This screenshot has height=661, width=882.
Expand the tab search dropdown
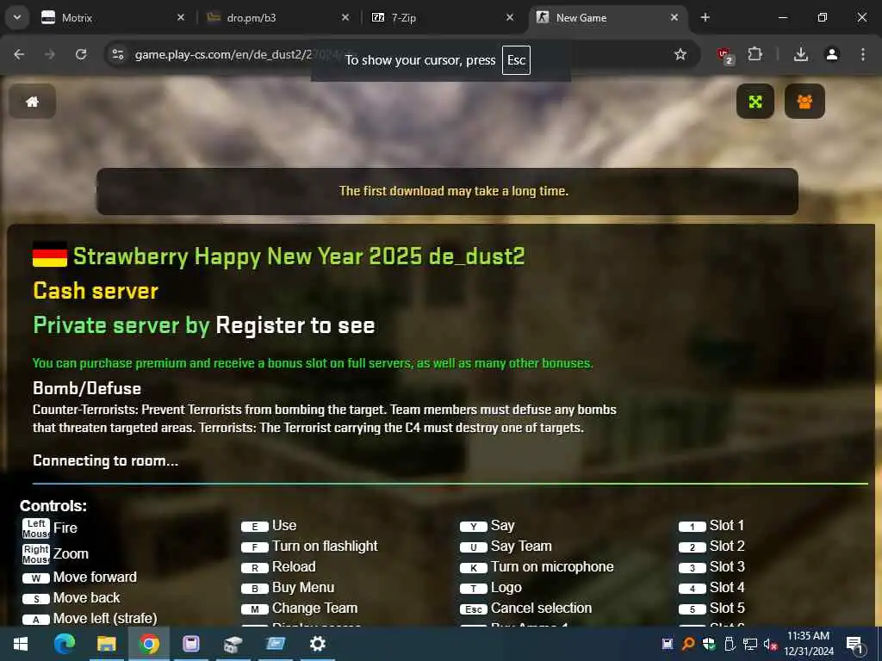(17, 17)
